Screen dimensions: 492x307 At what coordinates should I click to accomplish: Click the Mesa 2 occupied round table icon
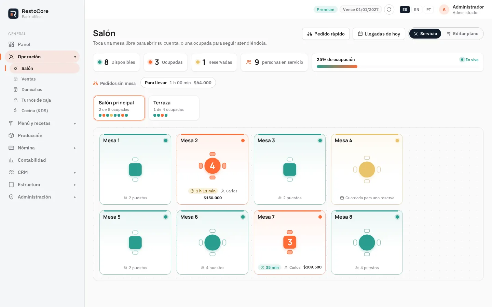(x=213, y=166)
